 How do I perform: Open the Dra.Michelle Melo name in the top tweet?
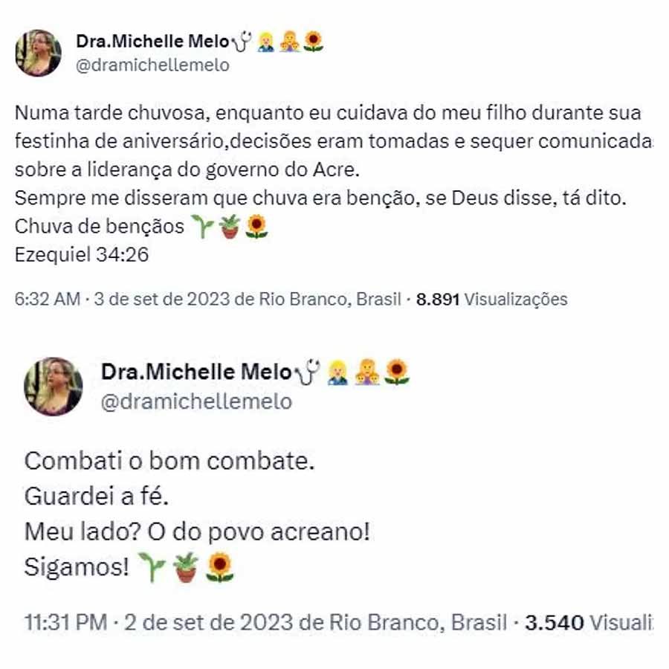point(152,42)
